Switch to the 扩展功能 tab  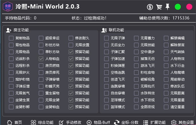click(155, 122)
